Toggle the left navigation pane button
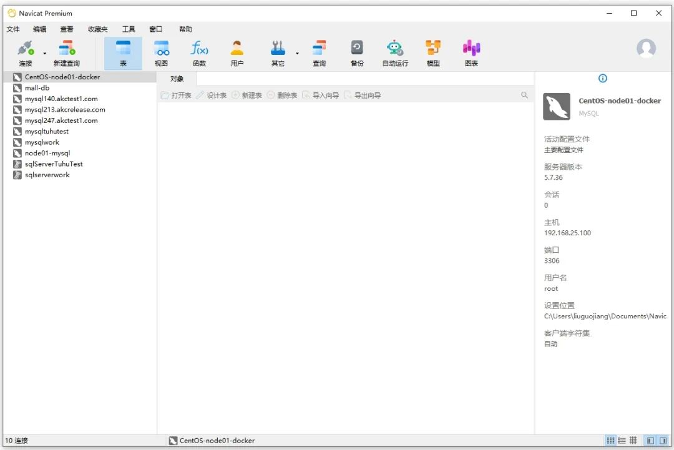Viewport: 674px width, 450px height. 650,441
